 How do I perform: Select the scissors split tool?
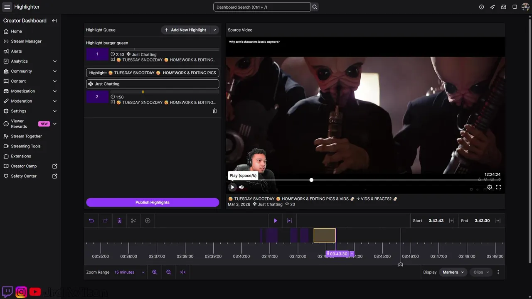pos(133,221)
